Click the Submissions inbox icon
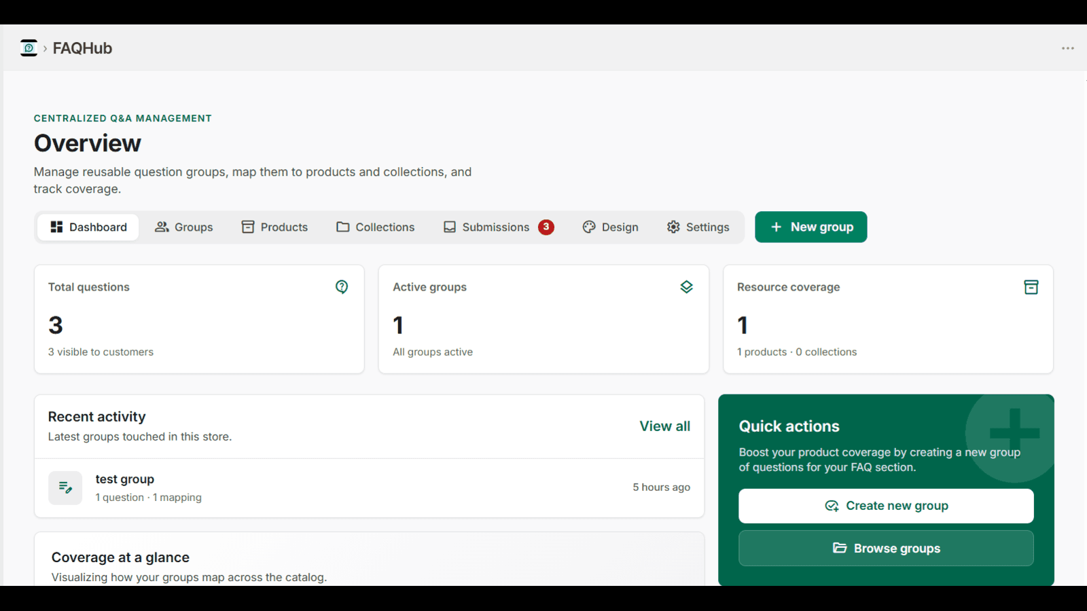Image resolution: width=1087 pixels, height=611 pixels. tap(450, 227)
